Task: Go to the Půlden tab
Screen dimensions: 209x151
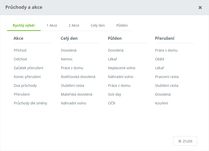Action: tap(122, 25)
